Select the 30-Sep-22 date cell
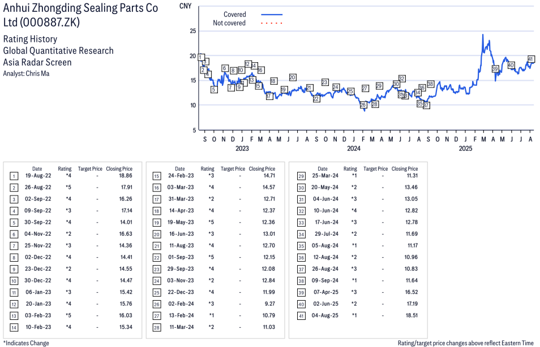The image size is (540, 347). click(38, 222)
